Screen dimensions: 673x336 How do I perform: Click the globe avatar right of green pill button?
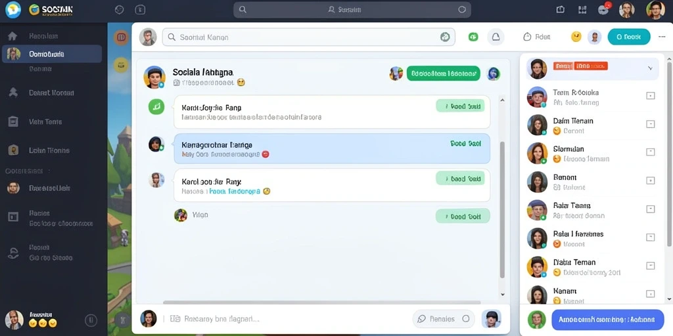494,73
